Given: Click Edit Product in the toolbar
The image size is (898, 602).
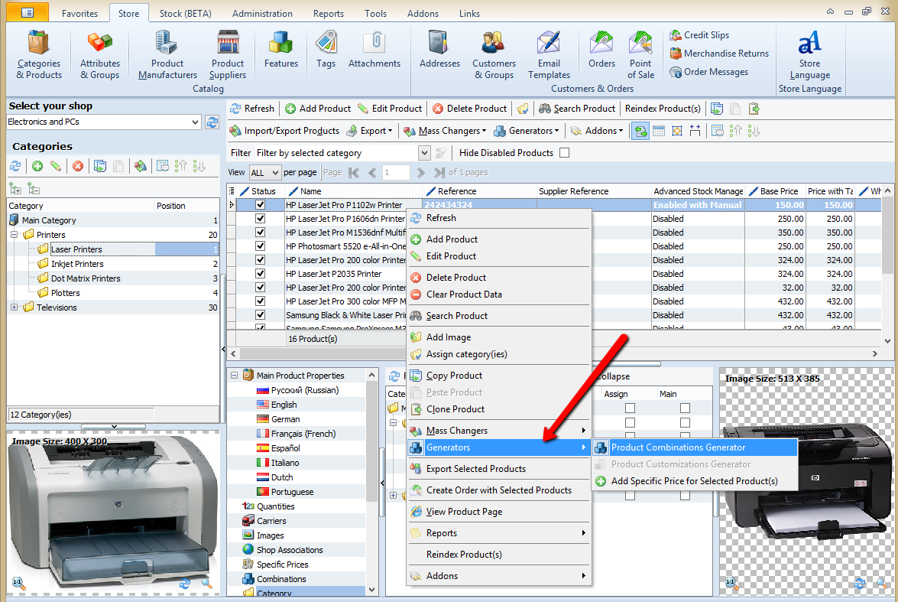Looking at the screenshot, I should coord(390,109).
